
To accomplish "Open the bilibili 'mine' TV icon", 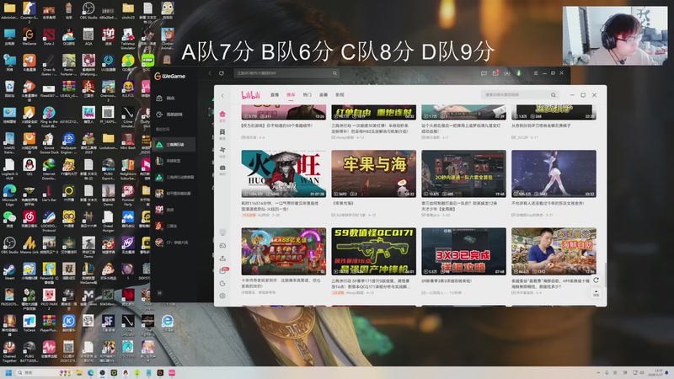I will [x=222, y=168].
